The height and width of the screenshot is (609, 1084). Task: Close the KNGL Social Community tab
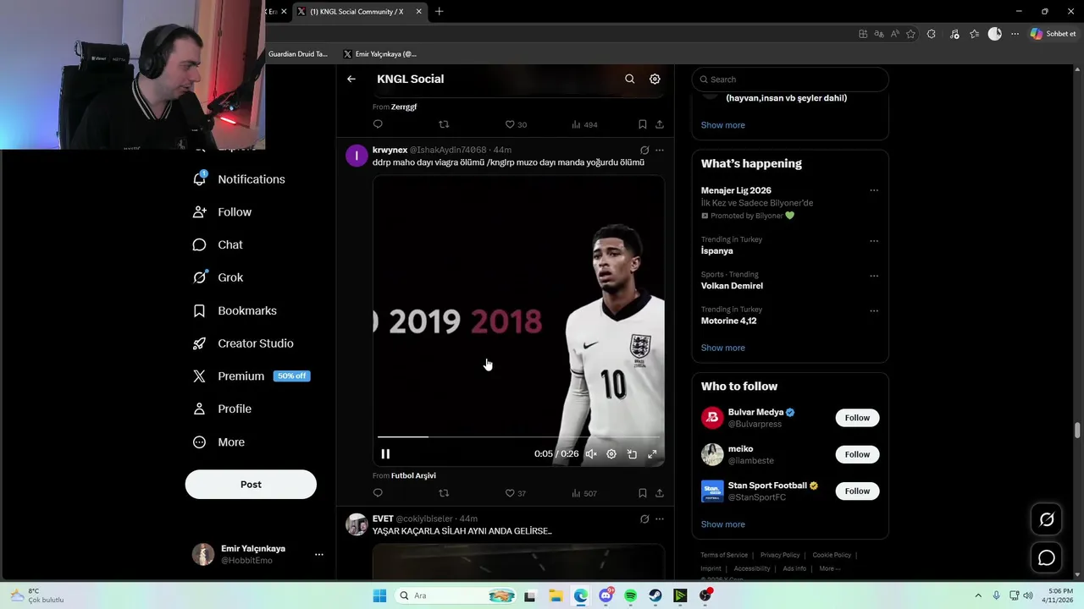click(418, 12)
